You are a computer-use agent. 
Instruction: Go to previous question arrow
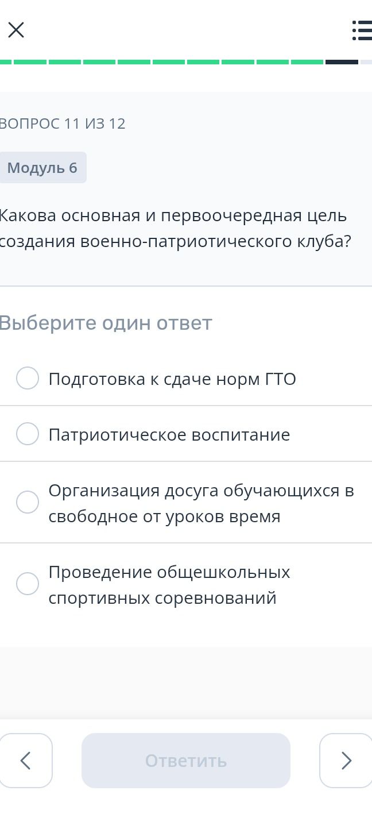coord(26,760)
